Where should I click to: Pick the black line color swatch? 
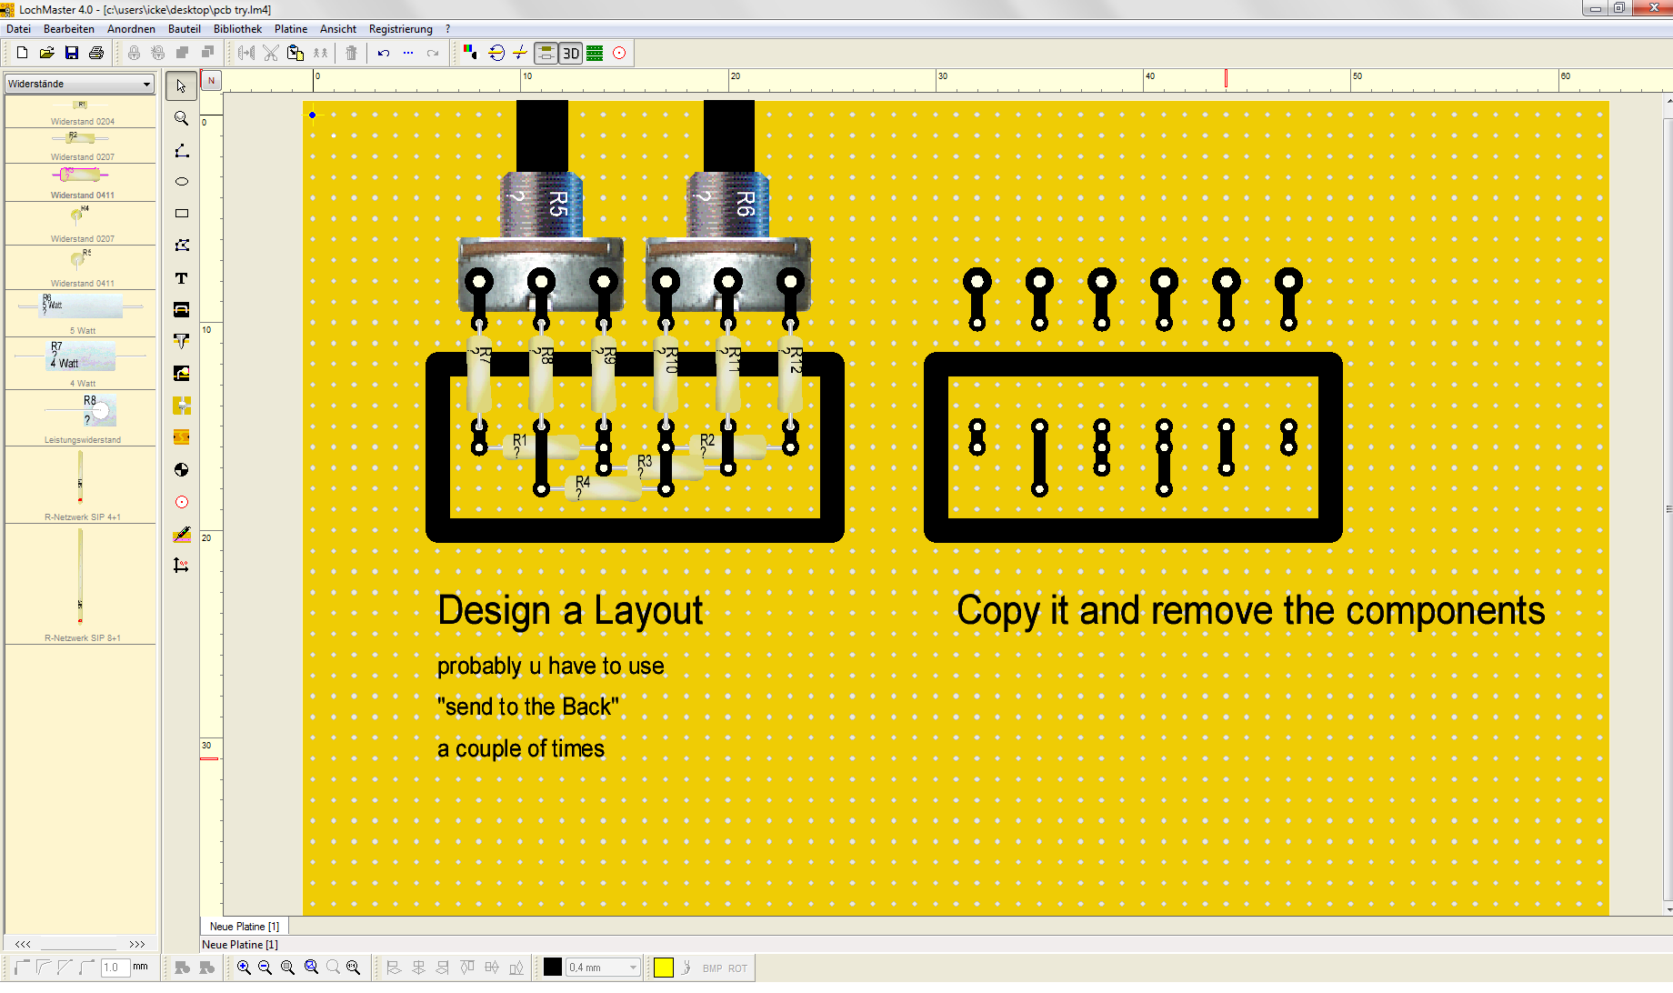(553, 968)
